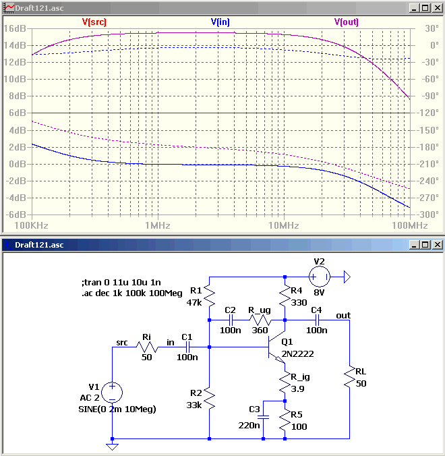Screen dimensions: 445x456
Task: Select resistor R_ug 360
Action: tap(260, 320)
